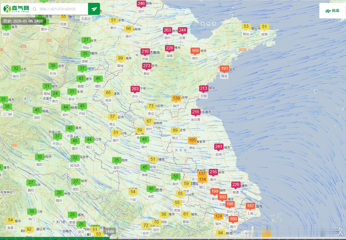Click the 连云港 city name label
Viewport: 346px width, 240px height.
tap(196, 119)
